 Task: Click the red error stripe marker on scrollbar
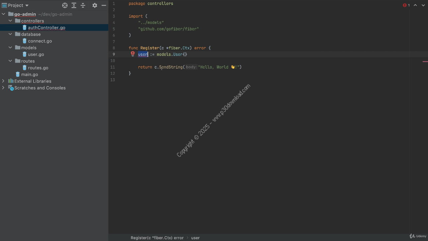[x=425, y=62]
